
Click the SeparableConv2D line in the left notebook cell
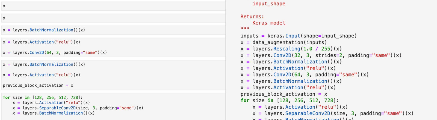tap(78, 108)
